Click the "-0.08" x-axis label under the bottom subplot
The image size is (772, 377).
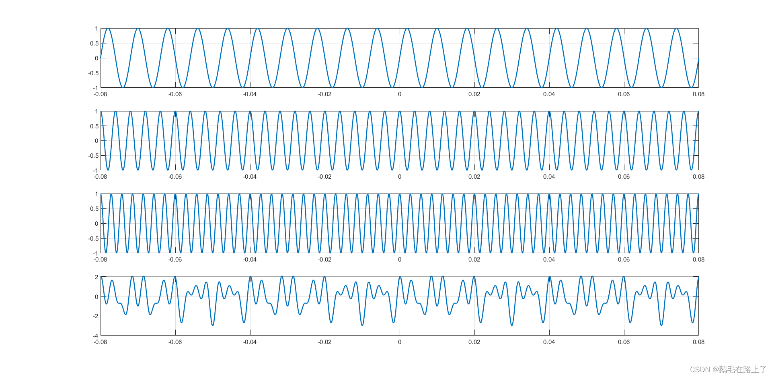click(x=101, y=342)
